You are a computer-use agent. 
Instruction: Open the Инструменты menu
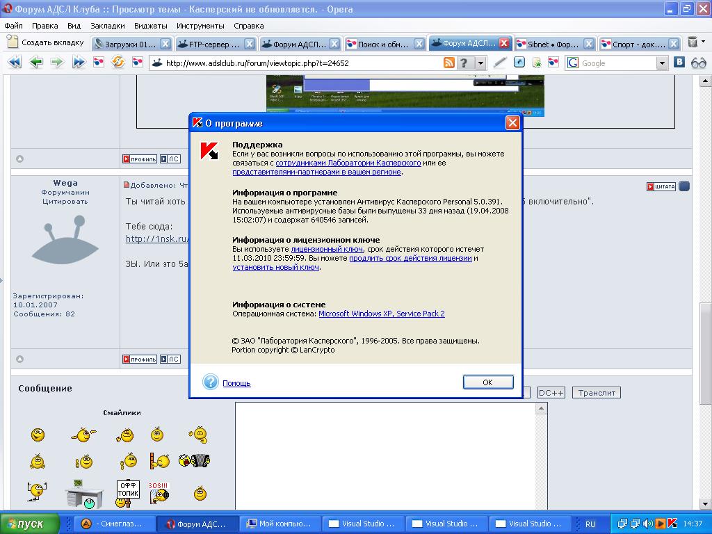pos(200,26)
